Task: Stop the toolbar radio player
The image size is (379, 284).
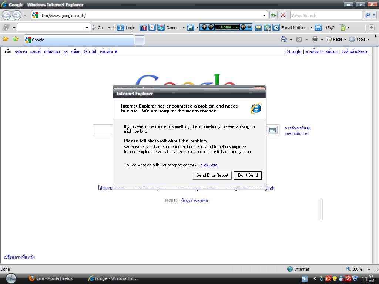Action: (x=204, y=27)
